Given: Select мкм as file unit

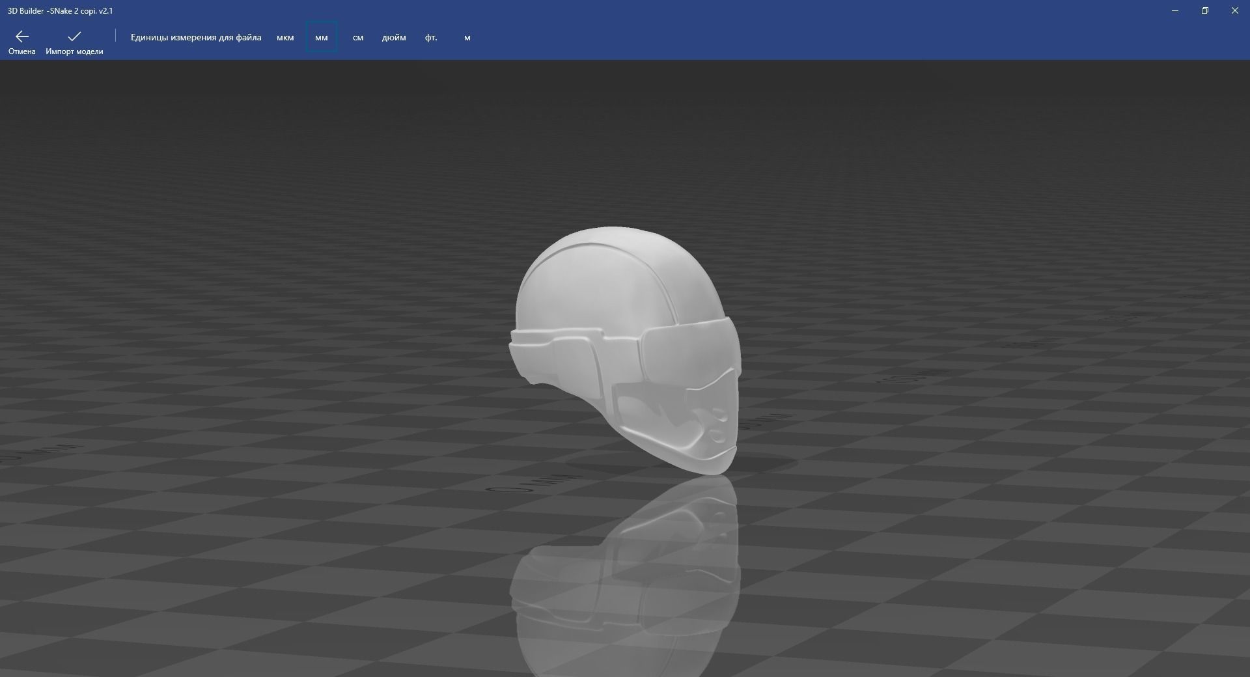Looking at the screenshot, I should click(x=285, y=38).
